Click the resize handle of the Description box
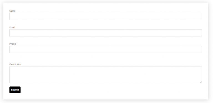The height and width of the screenshot is (103, 213). coord(201,82)
